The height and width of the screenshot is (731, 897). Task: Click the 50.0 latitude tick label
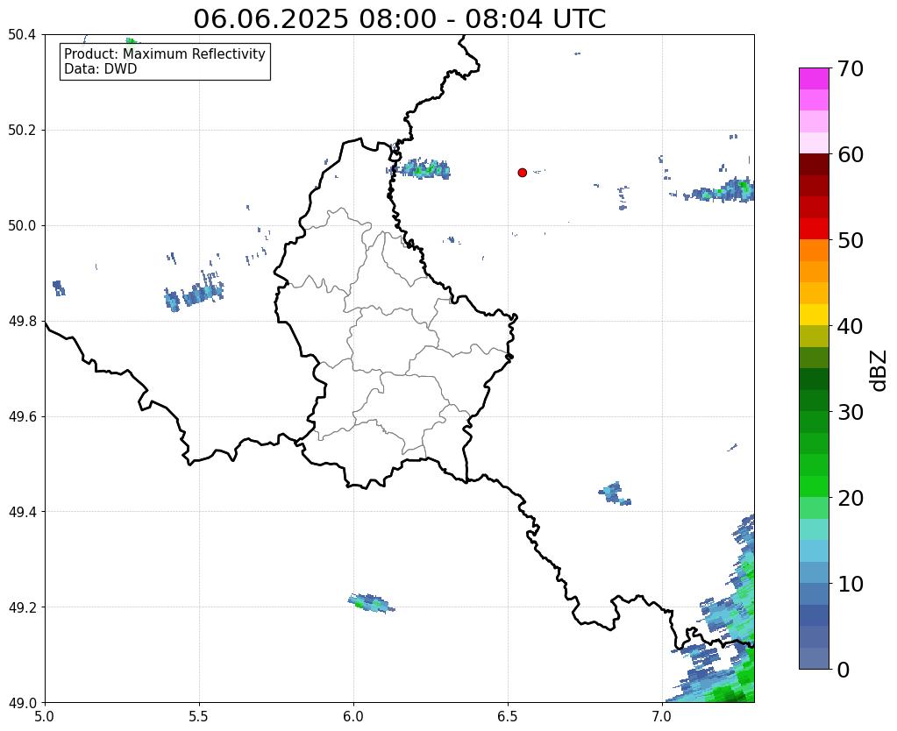coord(22,226)
